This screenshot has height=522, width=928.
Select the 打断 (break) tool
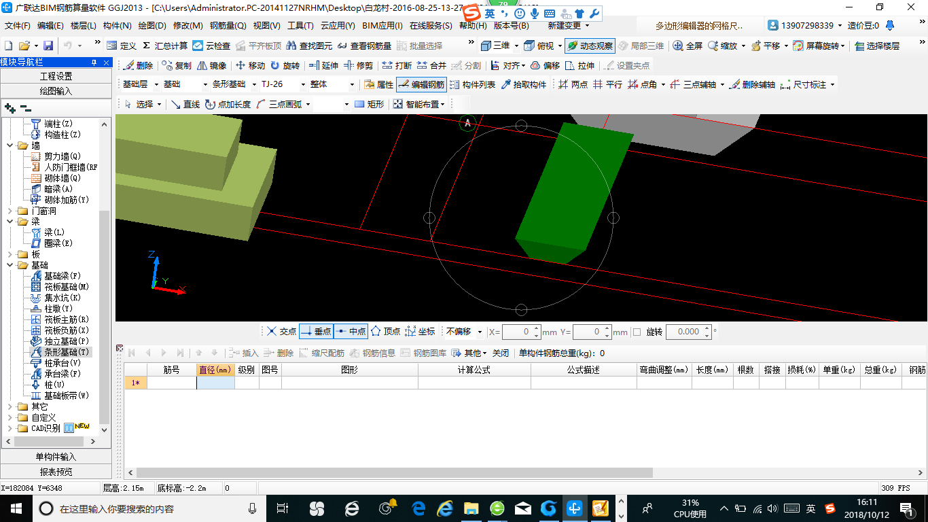click(397, 66)
